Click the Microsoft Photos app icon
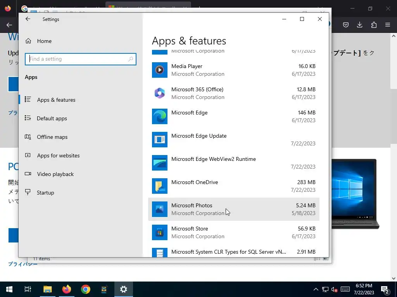Screen dimensions: 397x297 click(159, 209)
